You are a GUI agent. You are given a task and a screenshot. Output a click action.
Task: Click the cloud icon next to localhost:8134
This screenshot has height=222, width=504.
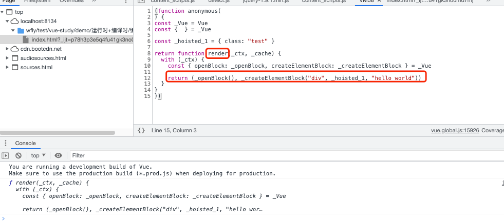(15, 21)
